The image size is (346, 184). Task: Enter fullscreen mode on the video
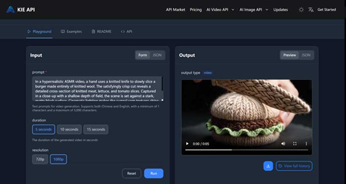[295, 144]
